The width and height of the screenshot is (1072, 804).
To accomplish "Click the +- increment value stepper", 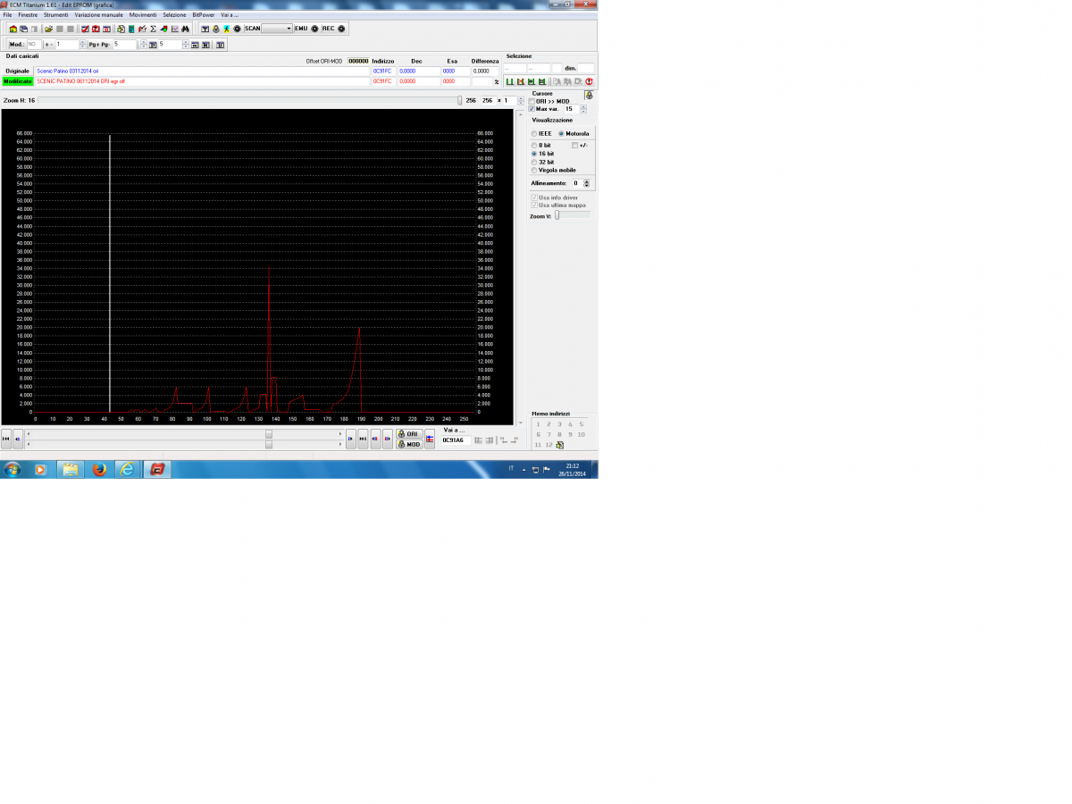I will pyautogui.click(x=83, y=44).
